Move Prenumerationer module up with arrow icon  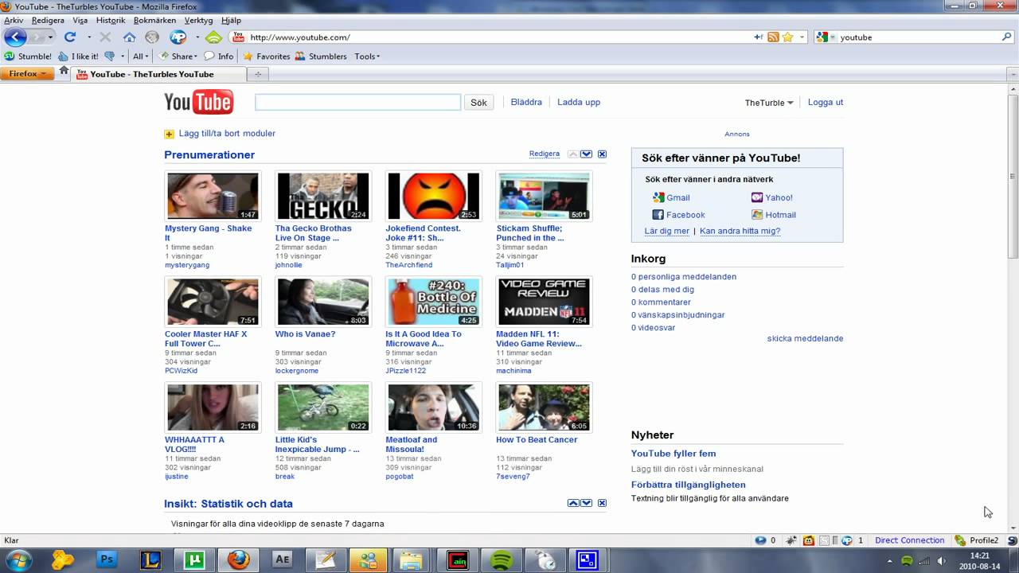[572, 154]
